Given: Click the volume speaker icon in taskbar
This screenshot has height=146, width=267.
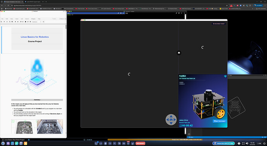Looking at the screenshot, I should tap(247, 143).
